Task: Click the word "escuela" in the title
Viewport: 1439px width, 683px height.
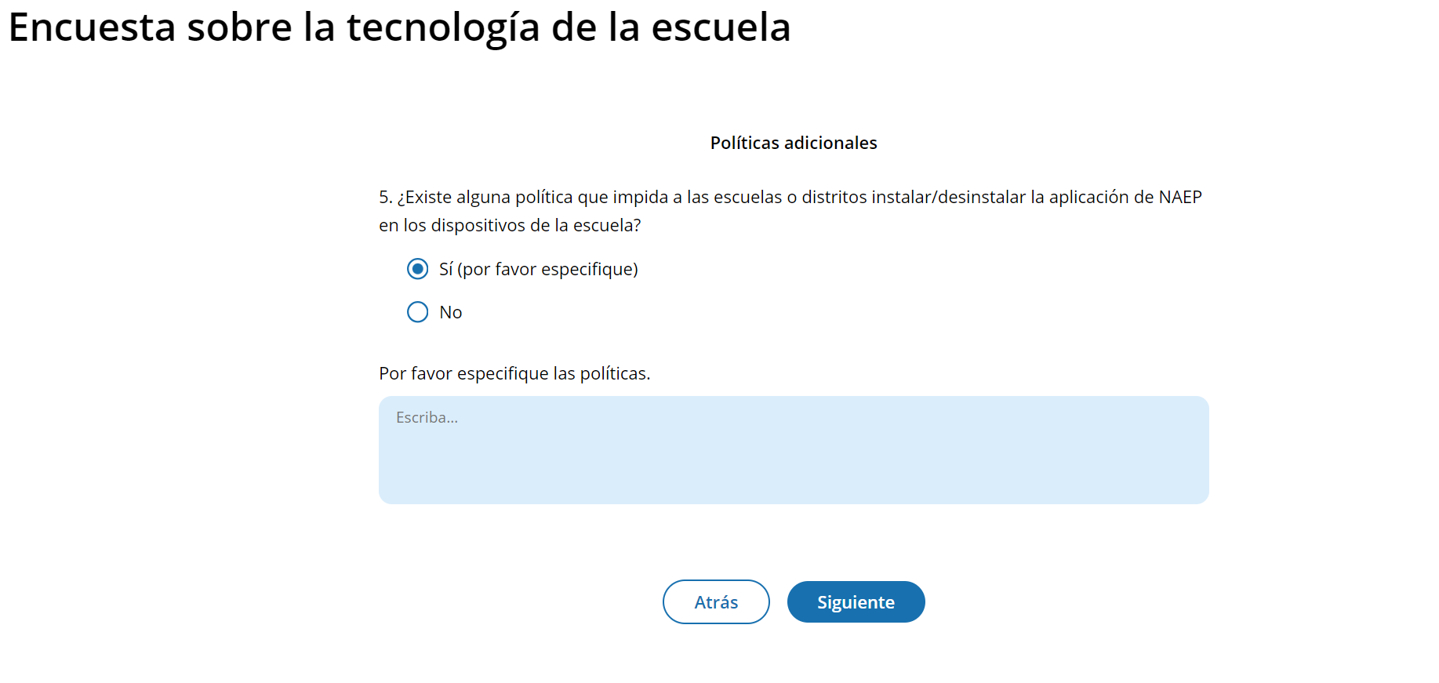Action: click(x=721, y=27)
